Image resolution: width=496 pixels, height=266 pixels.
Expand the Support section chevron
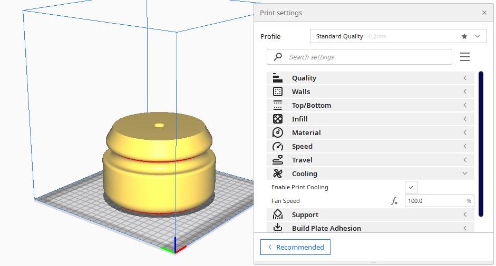click(x=465, y=214)
